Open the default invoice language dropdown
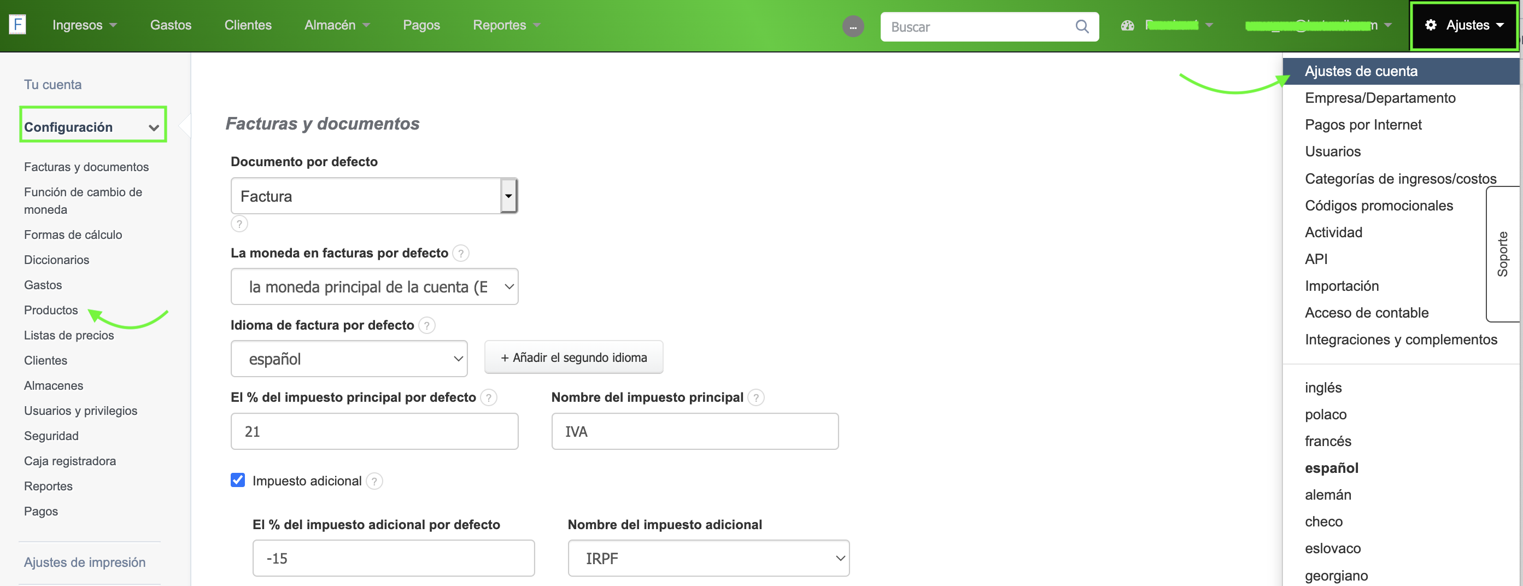 tap(349, 359)
